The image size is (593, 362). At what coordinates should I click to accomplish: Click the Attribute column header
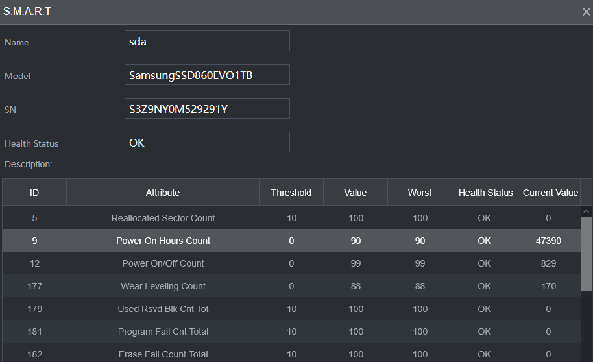[163, 193]
